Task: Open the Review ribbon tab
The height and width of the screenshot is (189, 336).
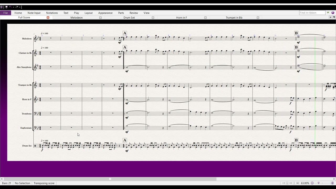Action: pos(134,13)
